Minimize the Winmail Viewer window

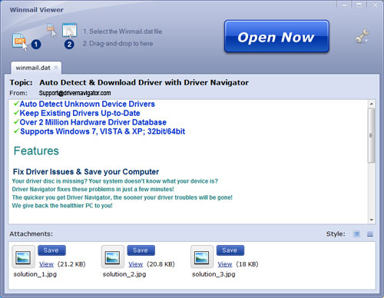coord(345,5)
